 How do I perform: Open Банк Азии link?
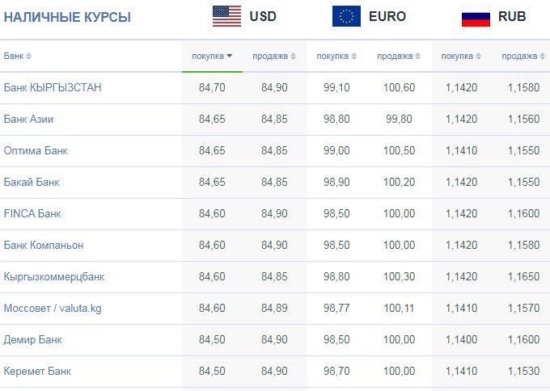tap(28, 119)
